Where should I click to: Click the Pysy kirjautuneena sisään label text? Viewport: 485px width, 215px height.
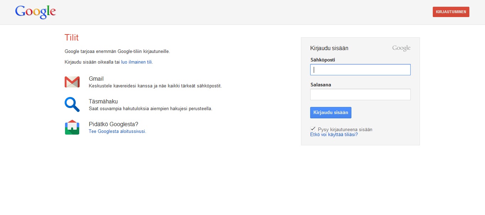(345, 130)
